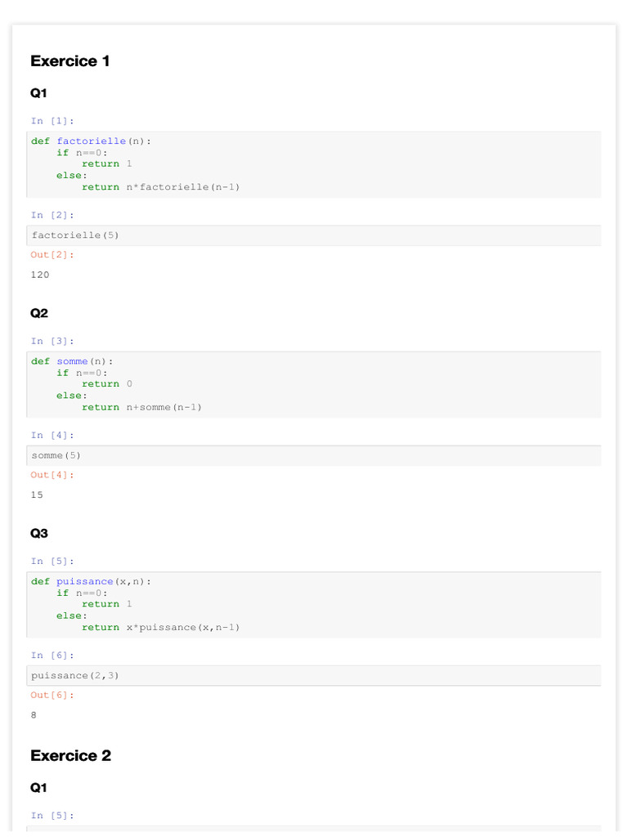The image size is (628, 837).
Task: Click the Out[4] prompt label
Action: click(x=52, y=475)
